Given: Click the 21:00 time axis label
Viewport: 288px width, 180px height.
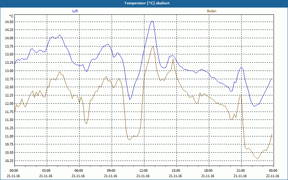Looking at the screenshot, I should pyautogui.click(x=240, y=171).
